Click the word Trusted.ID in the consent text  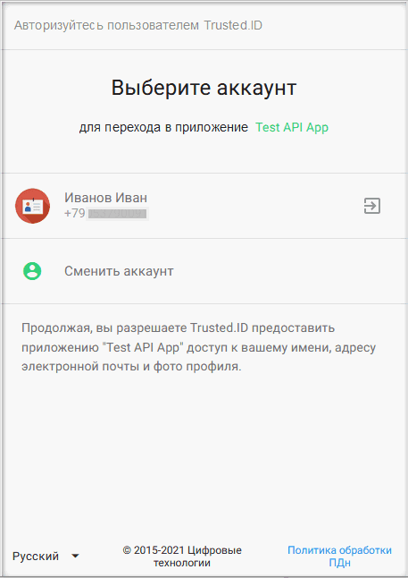click(220, 327)
